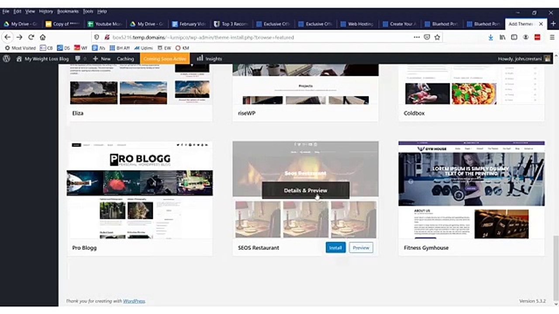Save page to Pocket icon
559x314 pixels.
427,38
